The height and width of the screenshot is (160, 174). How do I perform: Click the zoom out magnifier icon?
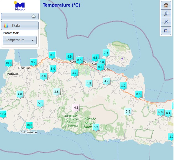click(166, 22)
